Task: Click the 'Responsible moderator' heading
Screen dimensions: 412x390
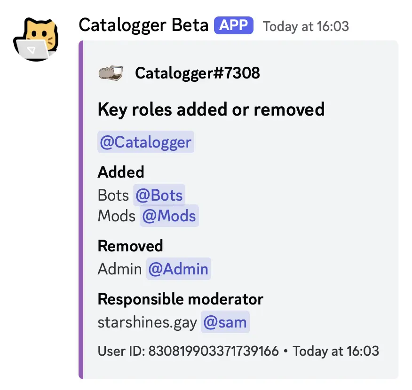Action: [180, 299]
